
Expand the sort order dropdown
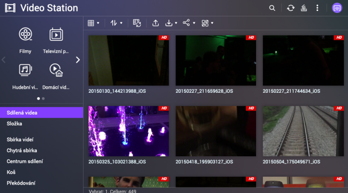click(116, 23)
